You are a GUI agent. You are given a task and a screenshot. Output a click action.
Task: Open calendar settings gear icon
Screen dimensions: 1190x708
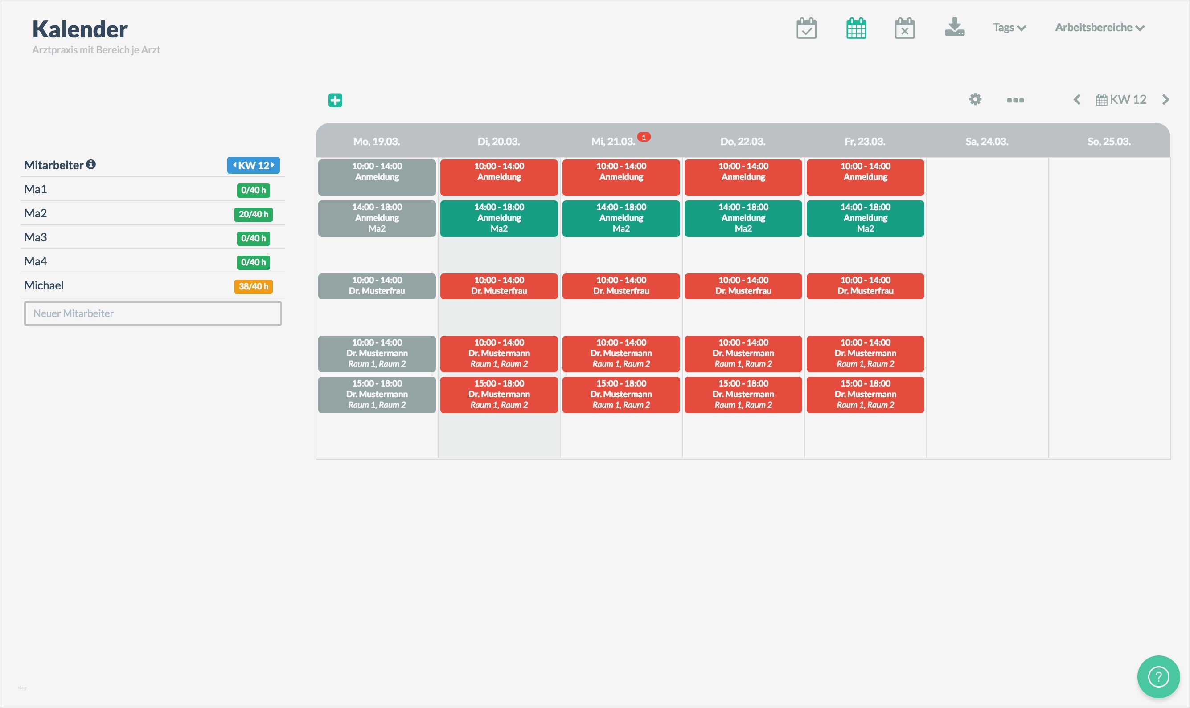(x=975, y=99)
